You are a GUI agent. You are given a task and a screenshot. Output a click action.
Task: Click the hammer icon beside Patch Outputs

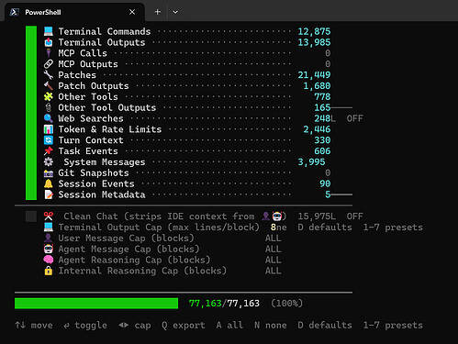point(49,86)
